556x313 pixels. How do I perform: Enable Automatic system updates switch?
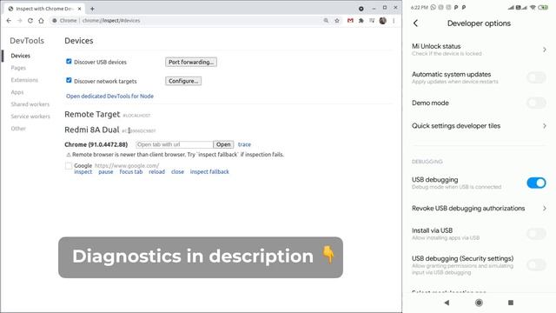click(536, 77)
